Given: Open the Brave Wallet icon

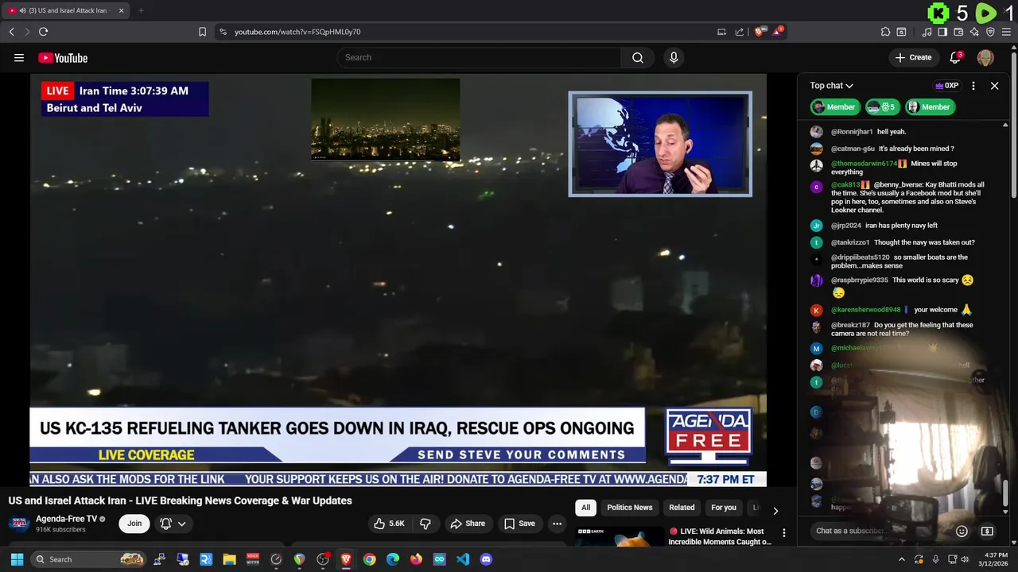Looking at the screenshot, I should click(x=958, y=32).
